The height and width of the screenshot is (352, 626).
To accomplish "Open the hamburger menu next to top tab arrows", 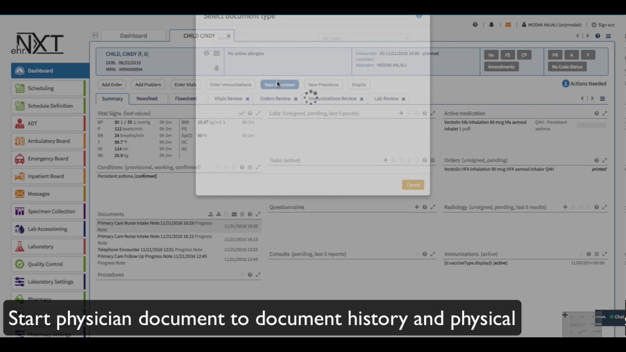I will (x=608, y=36).
